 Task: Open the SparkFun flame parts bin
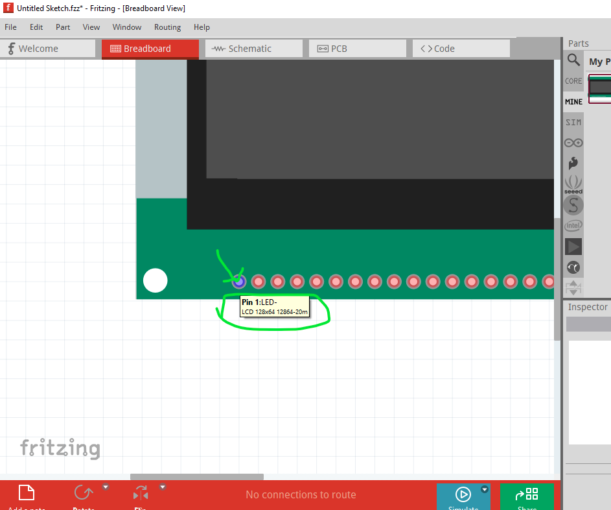(573, 164)
